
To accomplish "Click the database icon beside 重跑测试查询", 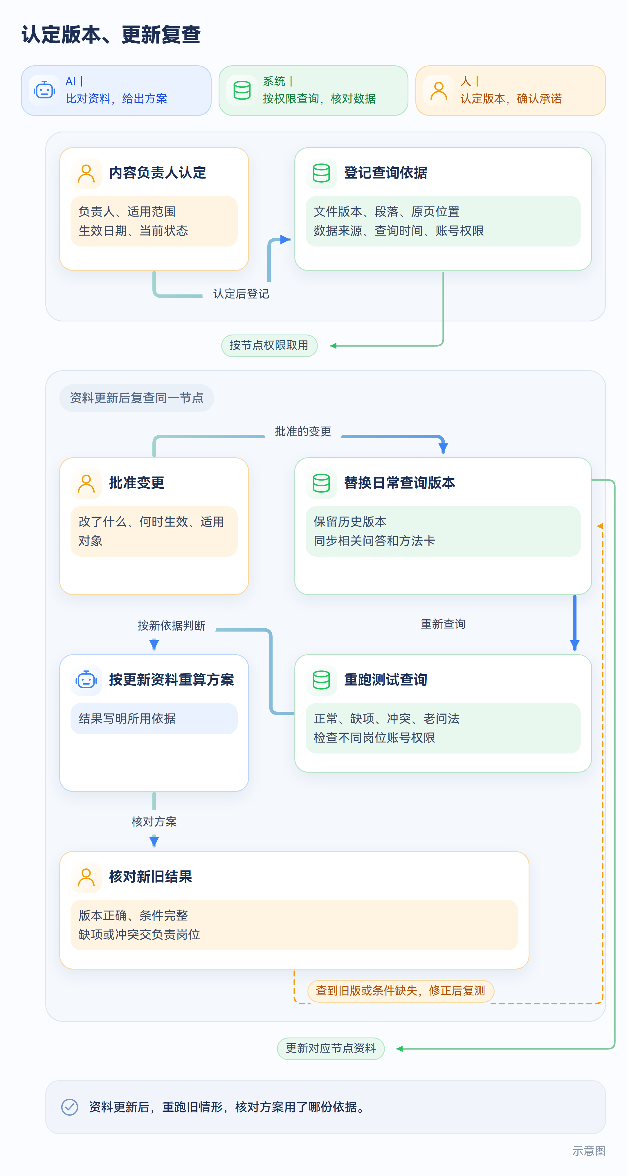I will pos(321,680).
